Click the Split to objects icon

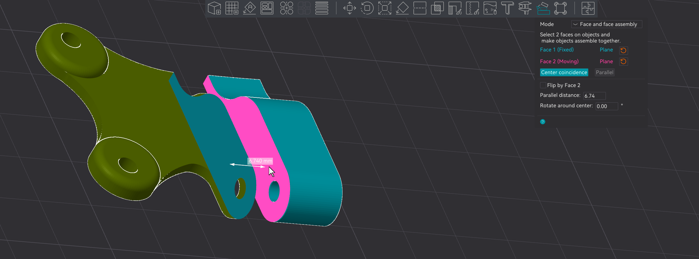[287, 8]
